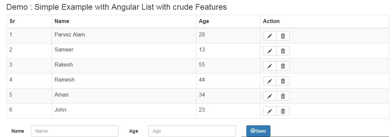The height and width of the screenshot is (137, 392).
Task: Delete the Rakesh entry
Action: coord(283,66)
